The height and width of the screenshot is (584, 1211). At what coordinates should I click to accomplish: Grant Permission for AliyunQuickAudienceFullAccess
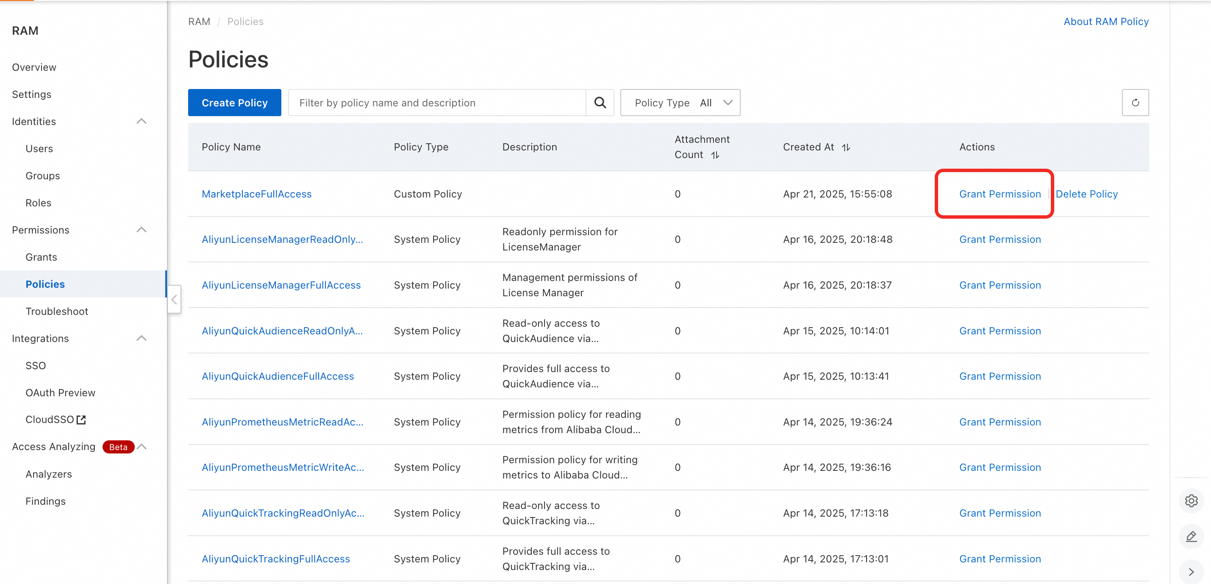(1000, 376)
